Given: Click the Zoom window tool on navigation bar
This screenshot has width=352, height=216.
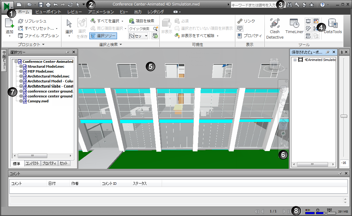Looking at the screenshot, I should [283, 111].
